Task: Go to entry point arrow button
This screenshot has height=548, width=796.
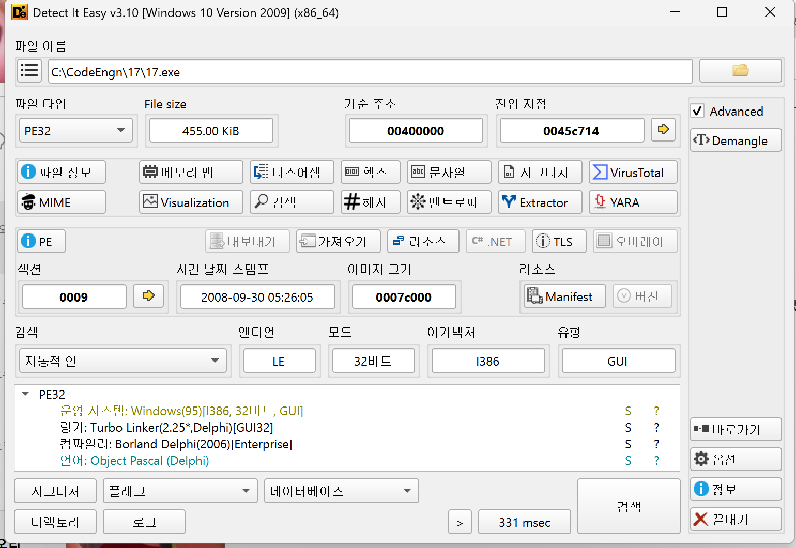Action: (x=663, y=129)
